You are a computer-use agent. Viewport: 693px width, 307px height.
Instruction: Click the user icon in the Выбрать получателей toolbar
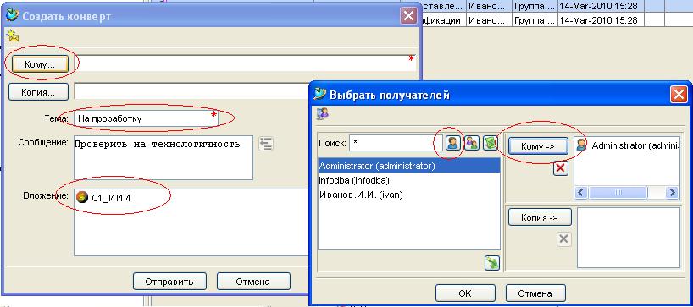323,114
